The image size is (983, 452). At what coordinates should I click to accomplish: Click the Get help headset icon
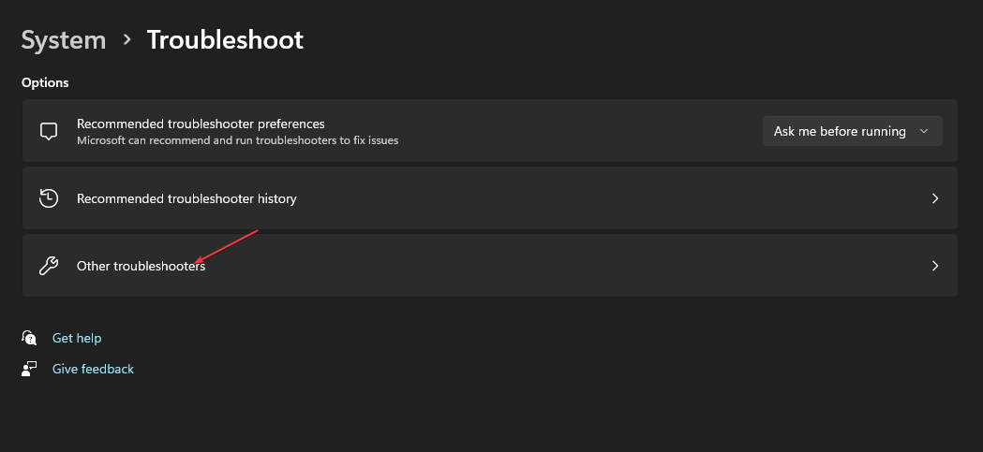pos(29,338)
